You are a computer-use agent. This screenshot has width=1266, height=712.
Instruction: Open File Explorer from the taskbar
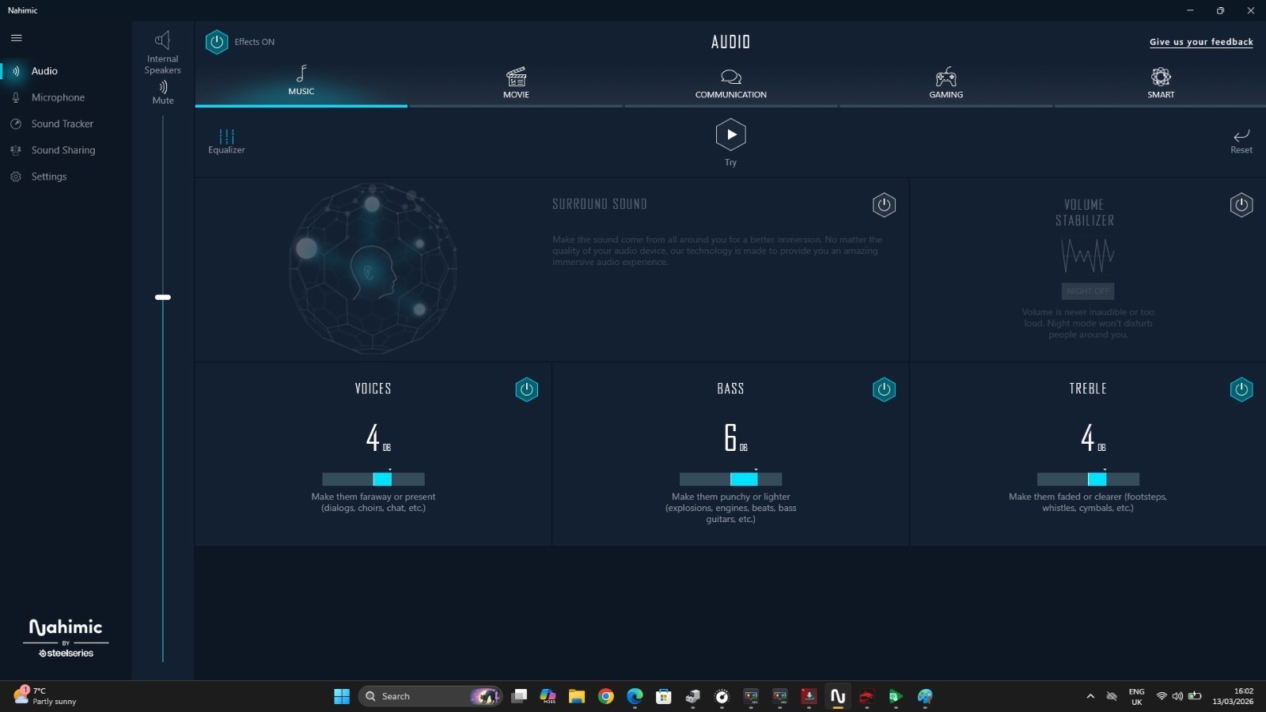(577, 696)
